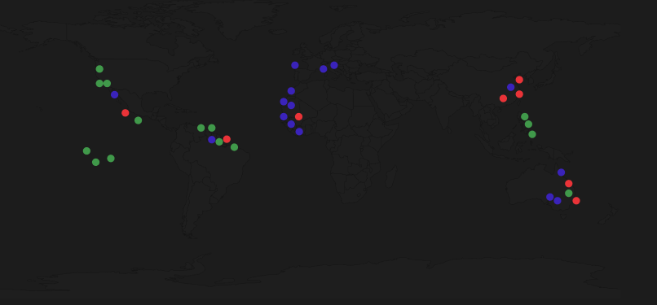Select the northernmost green dot on America's west coast
657x305 pixels.
point(99,69)
